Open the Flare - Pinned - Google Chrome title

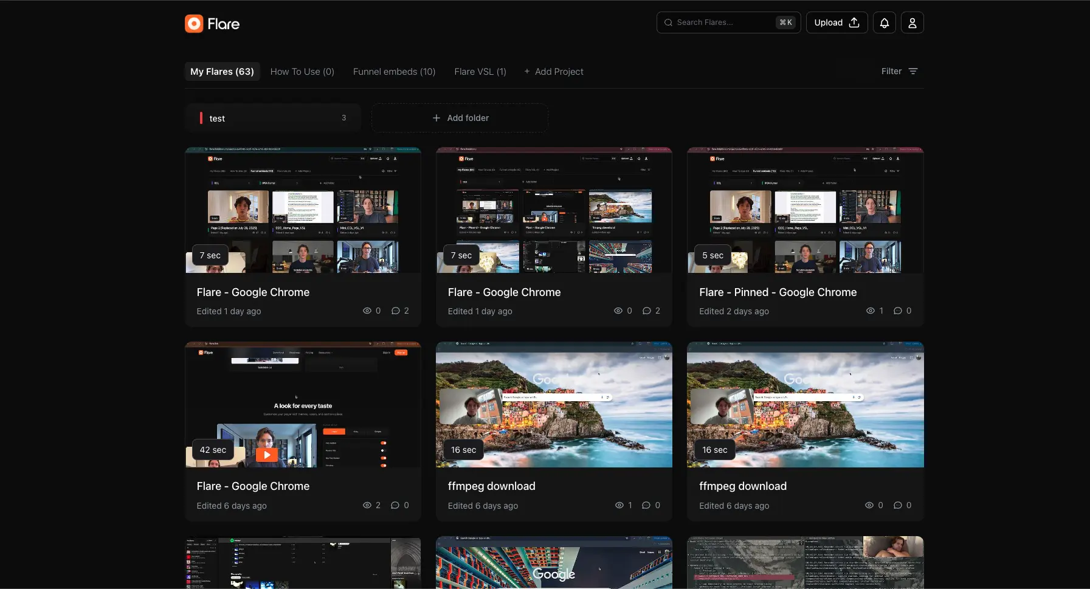point(778,292)
